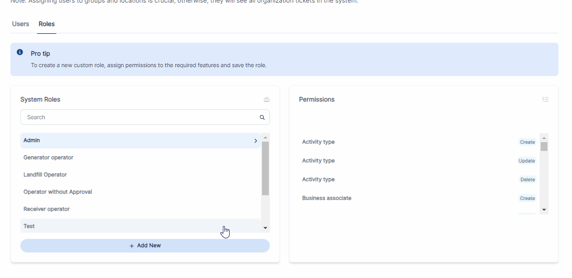This screenshot has height=278, width=572.
Task: Click the checklist icon beside Permissions
Action: (x=545, y=99)
